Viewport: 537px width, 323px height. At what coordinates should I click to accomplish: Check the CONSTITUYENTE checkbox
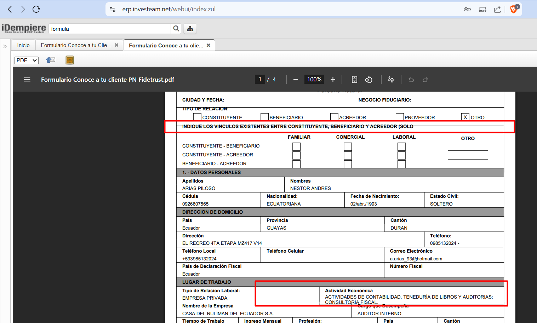click(198, 117)
